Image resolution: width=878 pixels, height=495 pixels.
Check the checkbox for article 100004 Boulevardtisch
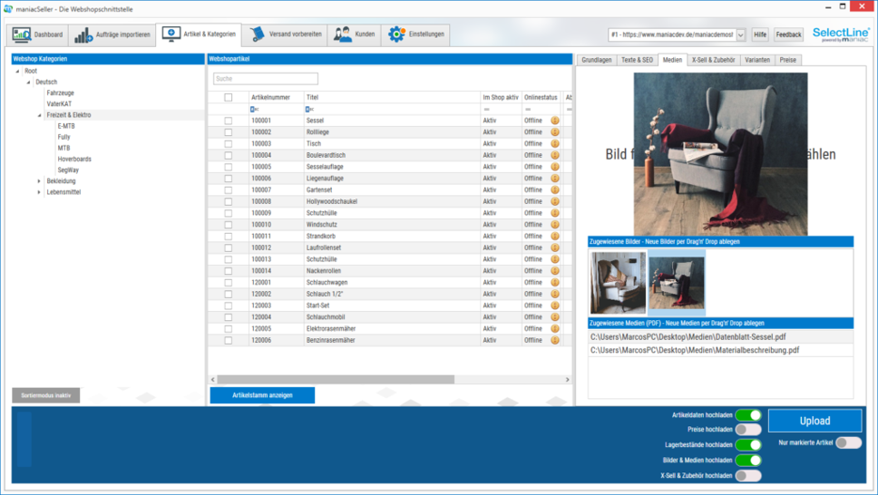pos(229,155)
